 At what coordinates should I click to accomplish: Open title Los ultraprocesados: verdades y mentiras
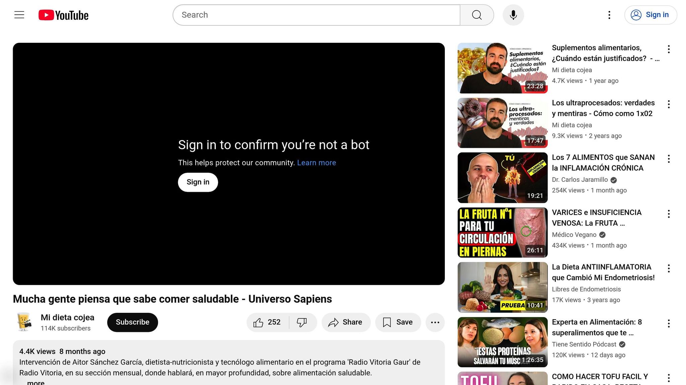click(603, 108)
